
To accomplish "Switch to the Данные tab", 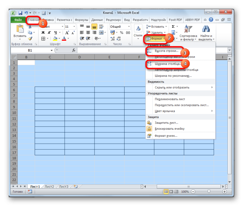I will point(97,20).
